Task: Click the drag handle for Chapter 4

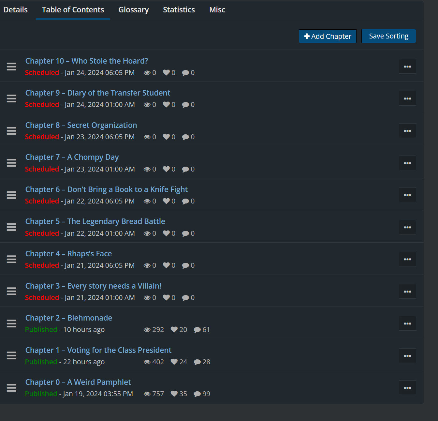Action: pos(11,259)
